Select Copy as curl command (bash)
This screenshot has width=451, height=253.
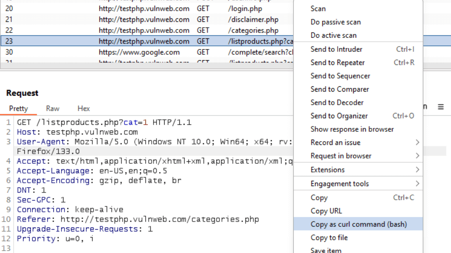coord(358,224)
